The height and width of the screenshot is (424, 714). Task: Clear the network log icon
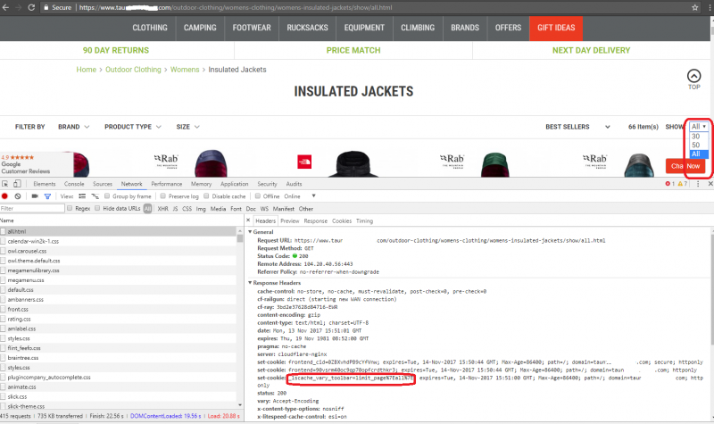17,196
